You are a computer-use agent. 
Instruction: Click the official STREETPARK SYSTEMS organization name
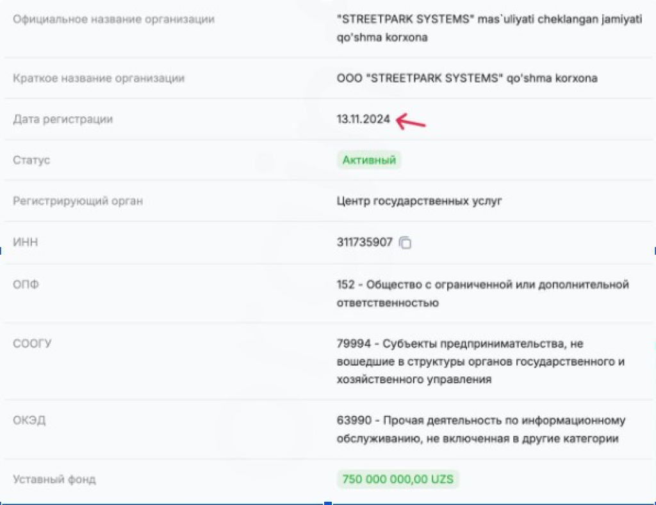coord(489,28)
